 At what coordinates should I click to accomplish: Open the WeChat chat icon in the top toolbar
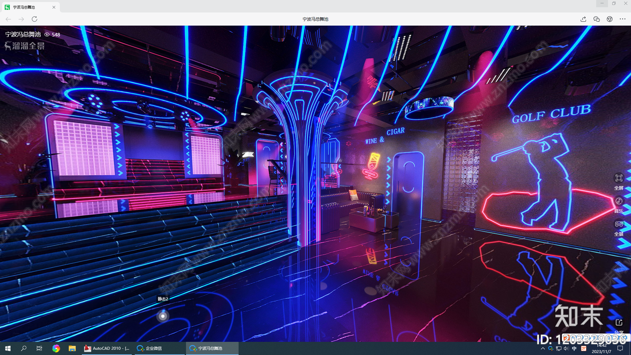coord(596,19)
